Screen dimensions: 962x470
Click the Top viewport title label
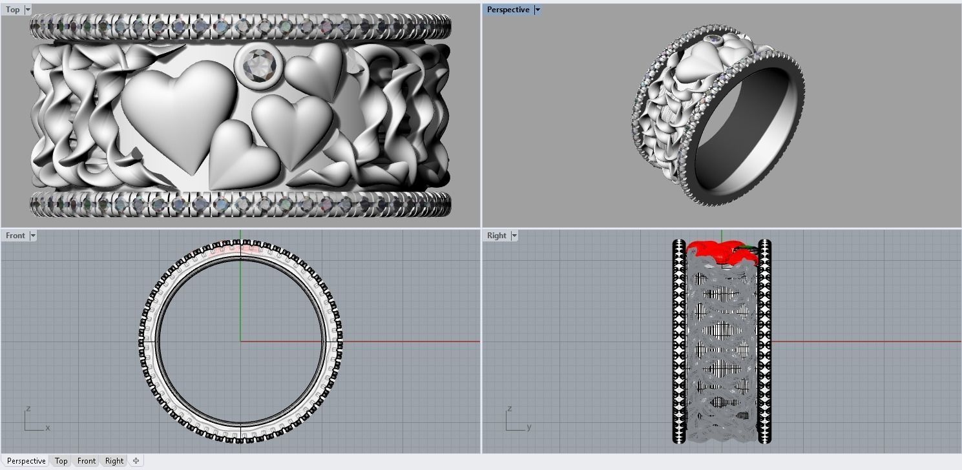(13, 10)
